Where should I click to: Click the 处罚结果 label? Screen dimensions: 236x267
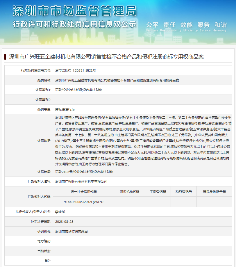pyautogui.click(x=44, y=172)
